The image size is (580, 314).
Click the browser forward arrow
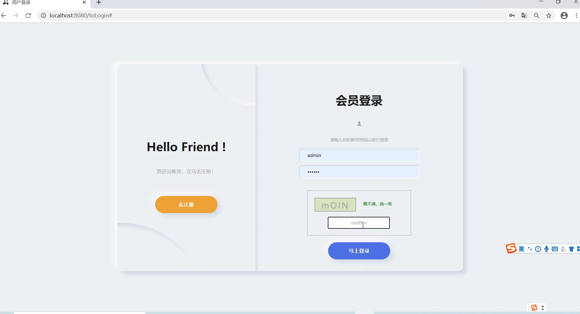pyautogui.click(x=16, y=16)
